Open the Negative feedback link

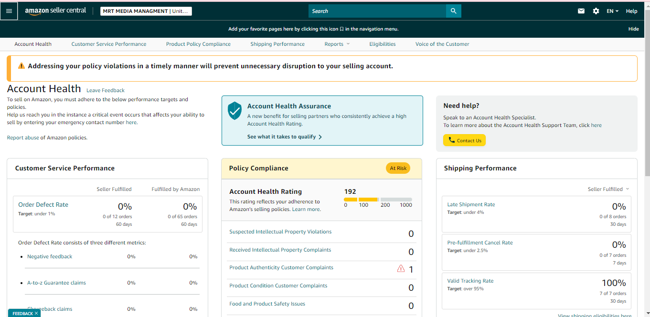pos(50,256)
